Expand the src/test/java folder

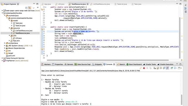5,43
